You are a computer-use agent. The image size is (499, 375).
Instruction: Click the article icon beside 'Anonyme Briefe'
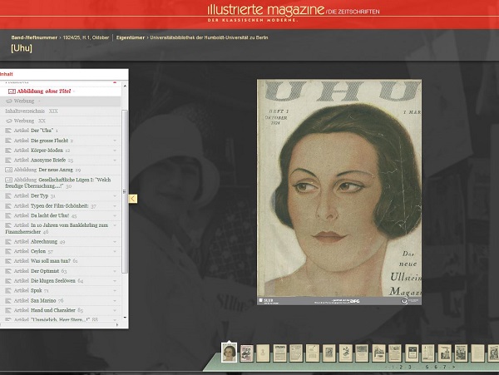point(8,160)
